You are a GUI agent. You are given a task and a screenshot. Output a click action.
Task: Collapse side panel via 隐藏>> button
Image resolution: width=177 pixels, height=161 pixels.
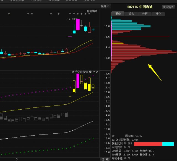pyautogui.click(x=105, y=6)
